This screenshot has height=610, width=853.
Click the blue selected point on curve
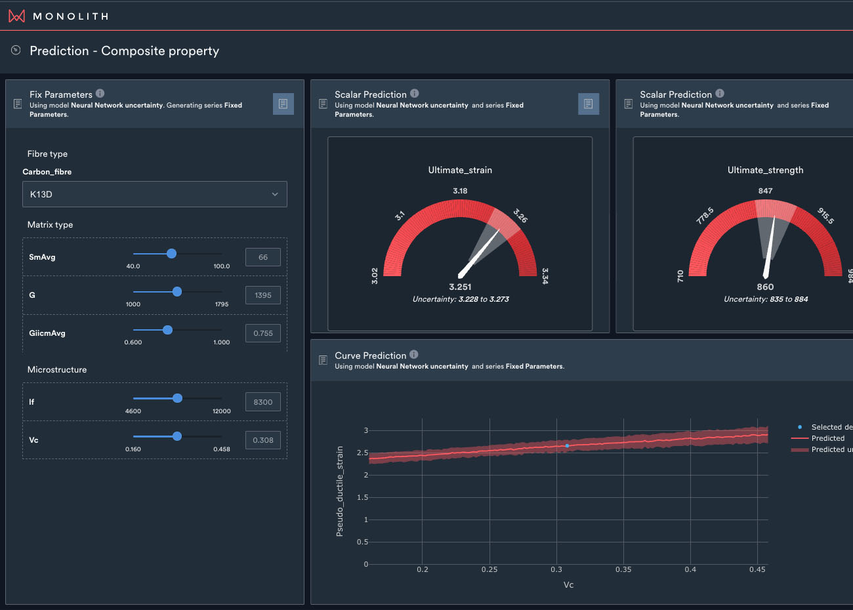pos(567,446)
